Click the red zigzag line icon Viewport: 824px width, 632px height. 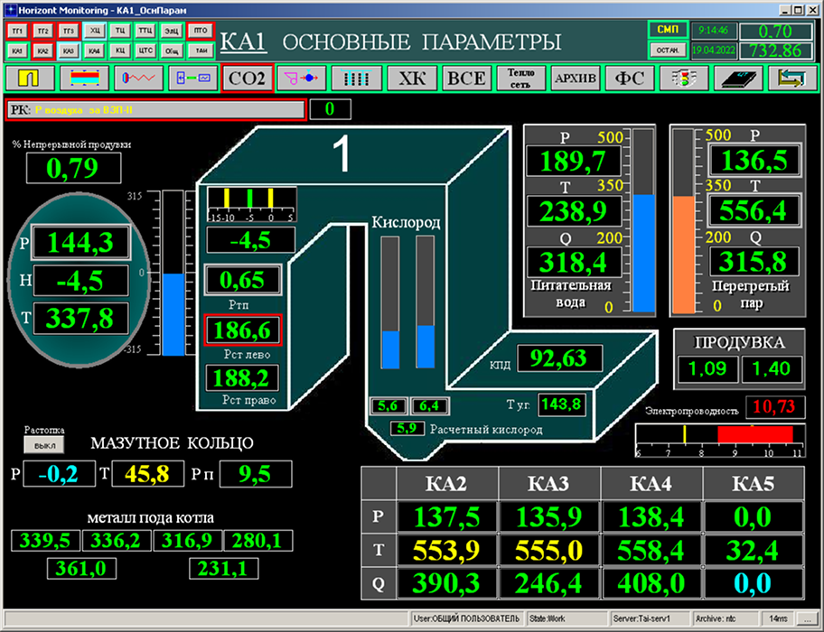coord(139,79)
